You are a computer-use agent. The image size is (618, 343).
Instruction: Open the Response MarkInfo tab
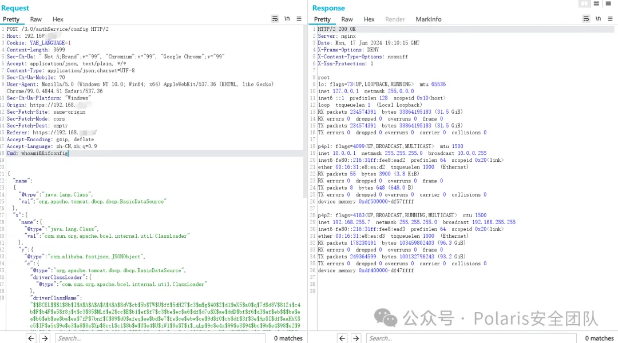click(x=429, y=19)
